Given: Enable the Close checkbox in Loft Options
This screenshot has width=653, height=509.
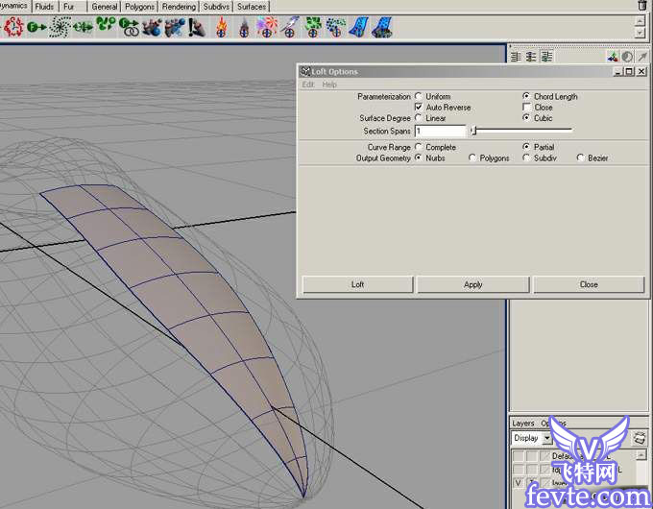Looking at the screenshot, I should tap(527, 107).
